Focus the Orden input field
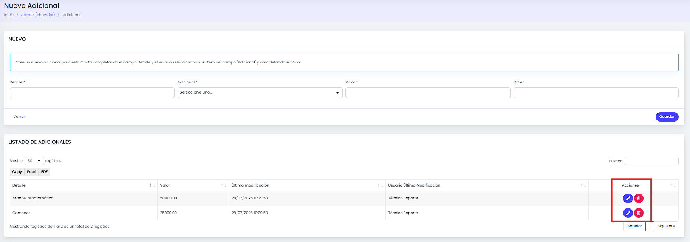Viewport: 690px width, 242px height. [596, 92]
